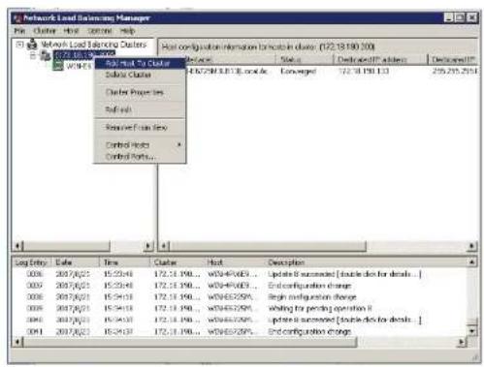Click the Time column header in log
Screen dimensions: 484x367
tap(125, 262)
